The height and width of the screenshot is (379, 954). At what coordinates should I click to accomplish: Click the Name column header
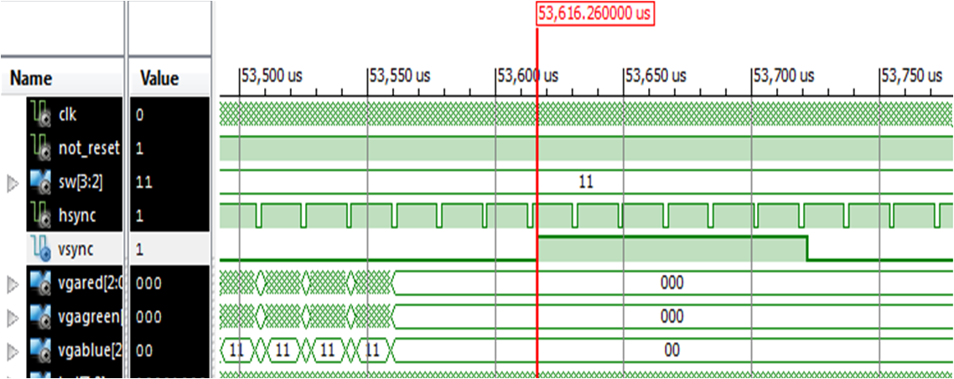click(x=31, y=79)
